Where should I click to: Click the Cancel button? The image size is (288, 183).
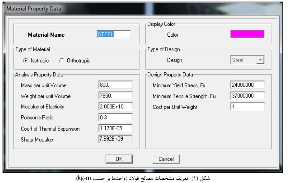(166, 159)
